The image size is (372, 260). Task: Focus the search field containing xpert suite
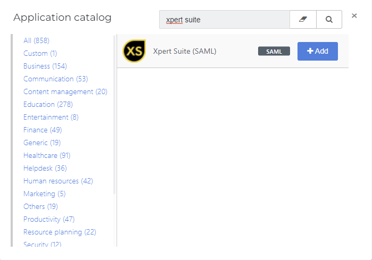click(x=225, y=20)
